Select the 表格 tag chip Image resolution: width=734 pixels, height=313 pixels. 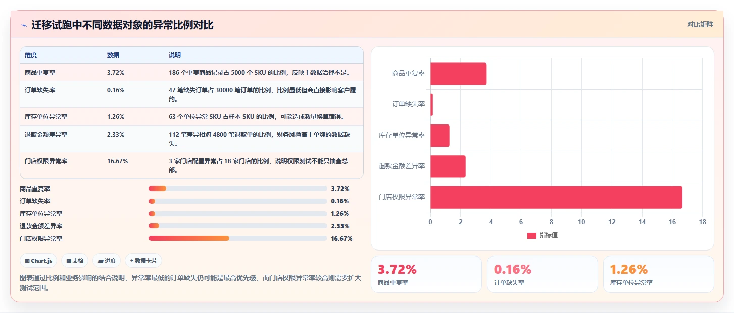(x=75, y=261)
